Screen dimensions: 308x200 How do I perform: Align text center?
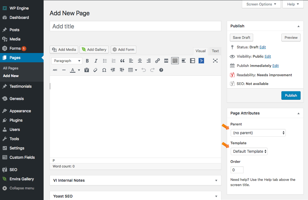coord(140,61)
